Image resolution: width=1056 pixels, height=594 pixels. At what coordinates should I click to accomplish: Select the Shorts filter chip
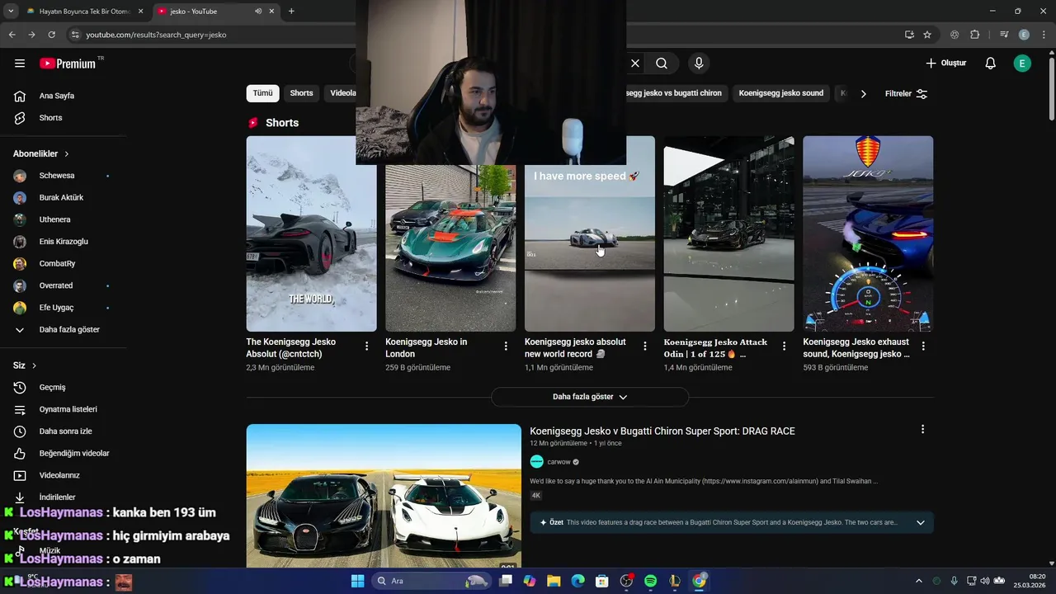[x=301, y=93]
